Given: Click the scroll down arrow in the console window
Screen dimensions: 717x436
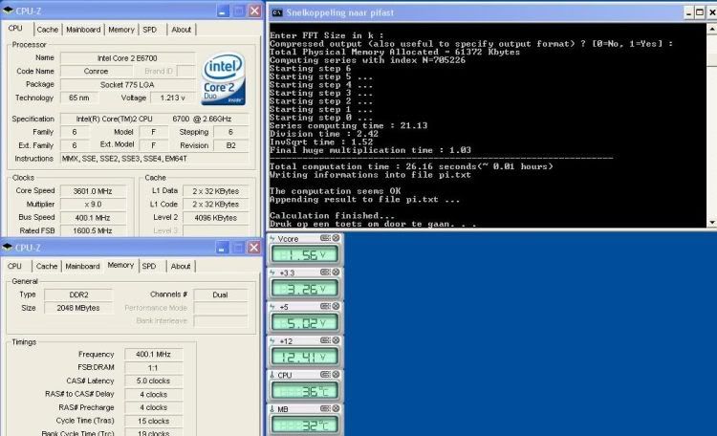Looking at the screenshot, I should pos(712,223).
